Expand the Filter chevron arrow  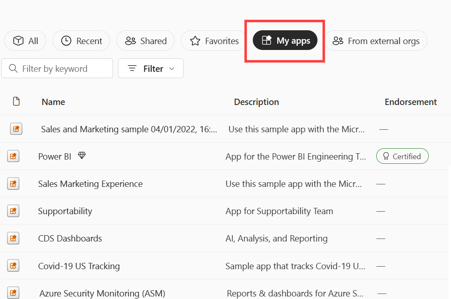point(171,68)
